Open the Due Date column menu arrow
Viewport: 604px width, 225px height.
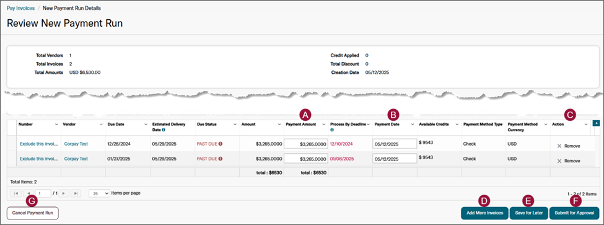146,125
